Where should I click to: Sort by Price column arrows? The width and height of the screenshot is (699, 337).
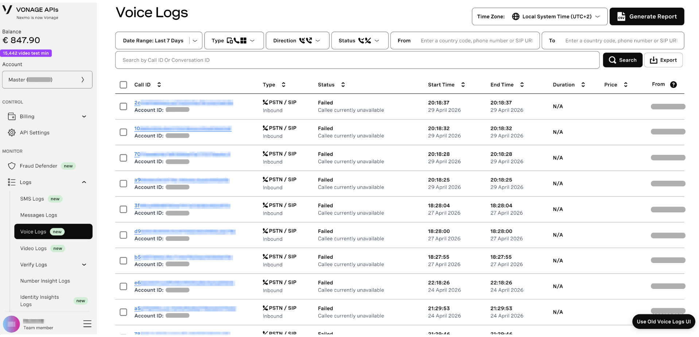[626, 85]
